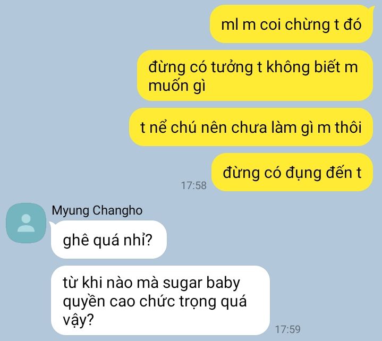Select the bubble 'đừng có tưởng t không biết m muốn gì'
Screen dimensions: 382x341
(x=255, y=75)
